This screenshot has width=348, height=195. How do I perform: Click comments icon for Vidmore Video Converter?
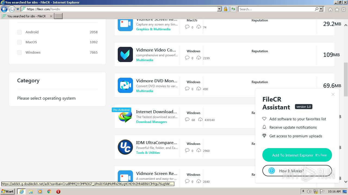[187, 58]
